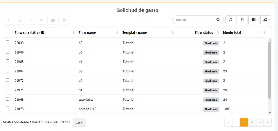Go to first page with « button

click(229, 122)
